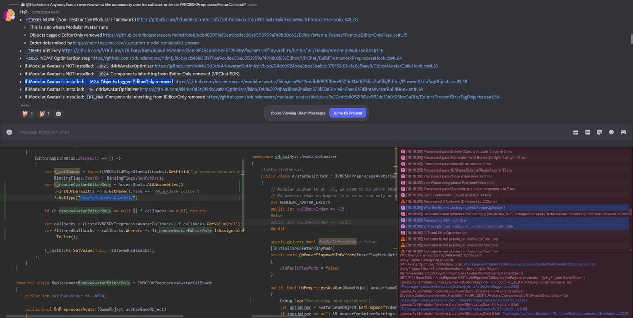The width and height of the screenshot is (633, 318).
Task: Click the Jump to Present button
Action: [x=347, y=113]
